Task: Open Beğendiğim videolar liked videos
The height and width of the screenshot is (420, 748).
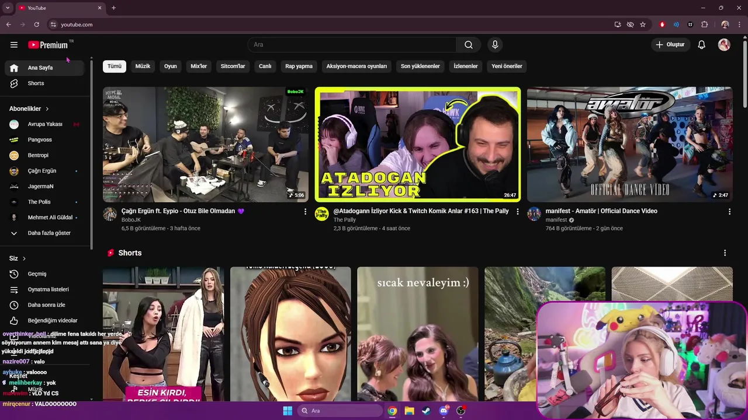Action: pyautogui.click(x=44, y=320)
